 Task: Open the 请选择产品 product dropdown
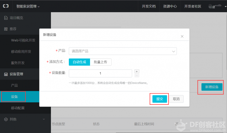pyautogui.click(x=123, y=51)
